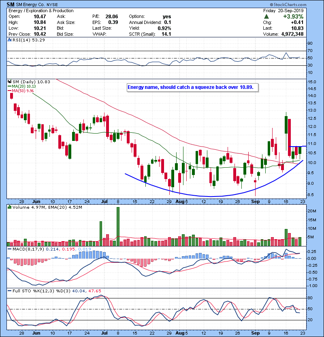The height and width of the screenshot is (337, 324).
Task: Click the 'Sep' label on price chart axis
Action: click(256, 202)
